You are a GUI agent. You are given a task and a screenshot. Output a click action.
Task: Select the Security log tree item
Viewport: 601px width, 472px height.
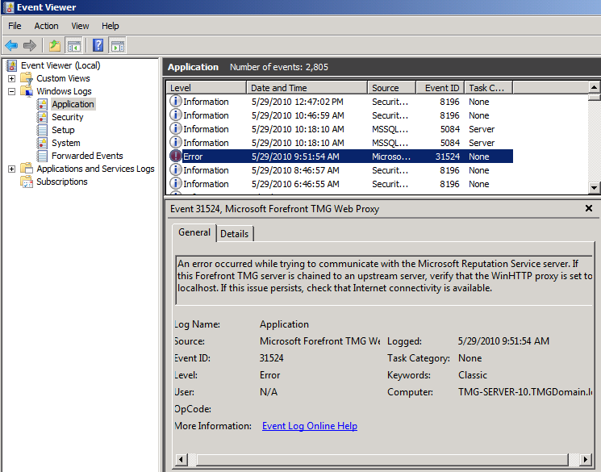[x=68, y=117]
